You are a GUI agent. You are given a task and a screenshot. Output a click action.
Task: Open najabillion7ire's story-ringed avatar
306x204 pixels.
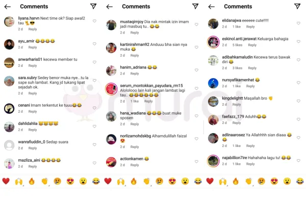click(213, 161)
